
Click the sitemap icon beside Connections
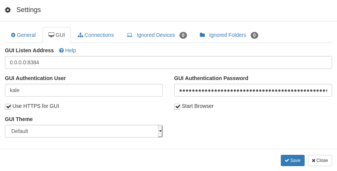80,35
